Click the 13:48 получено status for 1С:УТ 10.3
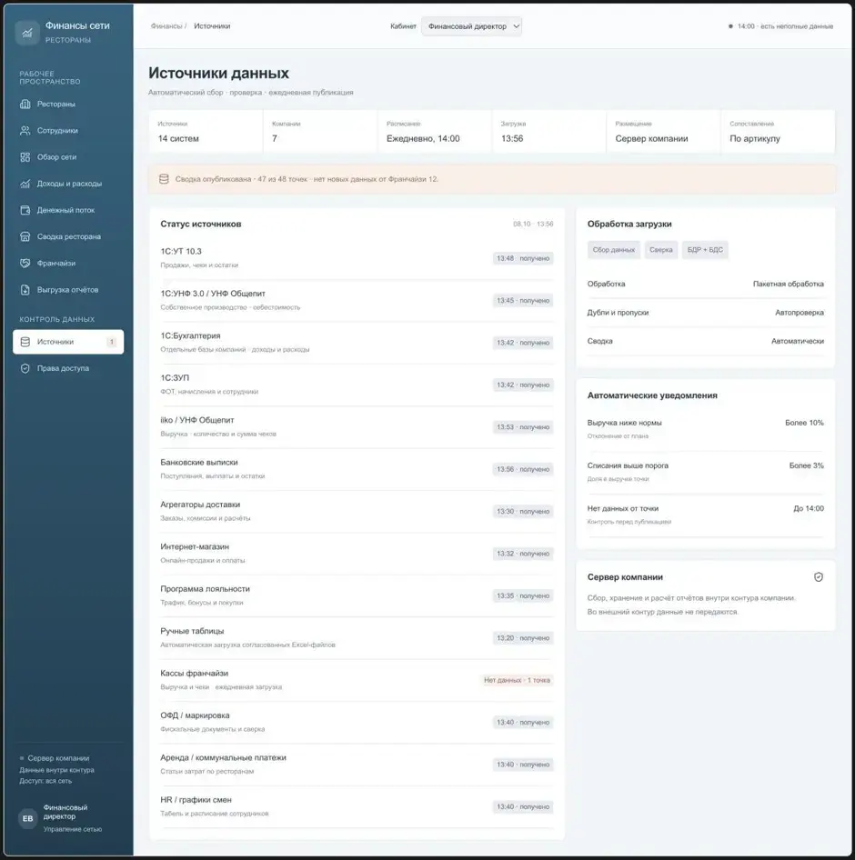The image size is (855, 860). click(523, 258)
